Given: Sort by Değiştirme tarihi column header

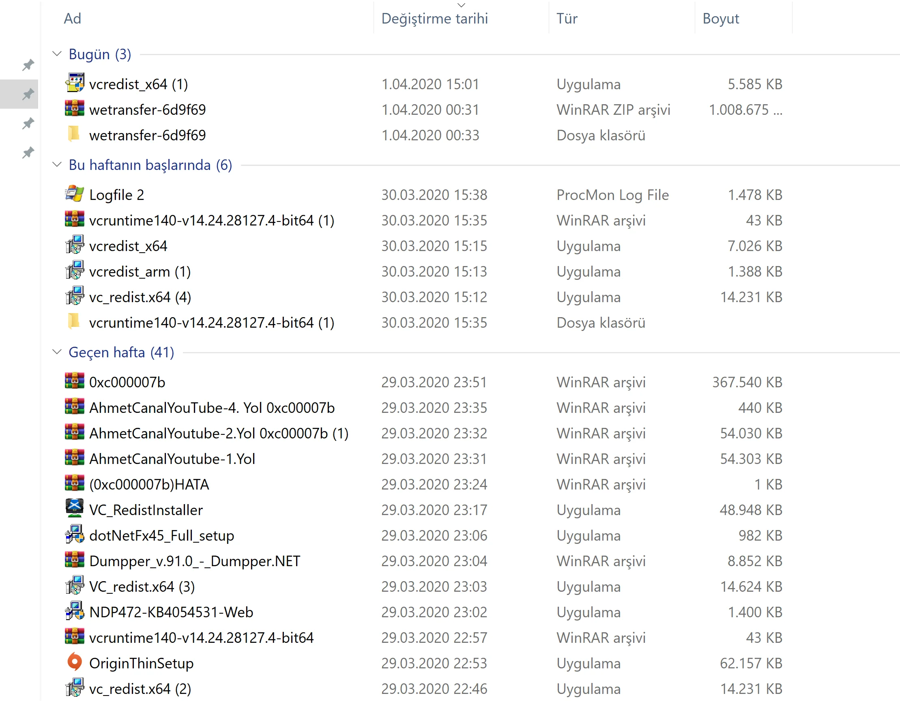Looking at the screenshot, I should click(x=434, y=18).
